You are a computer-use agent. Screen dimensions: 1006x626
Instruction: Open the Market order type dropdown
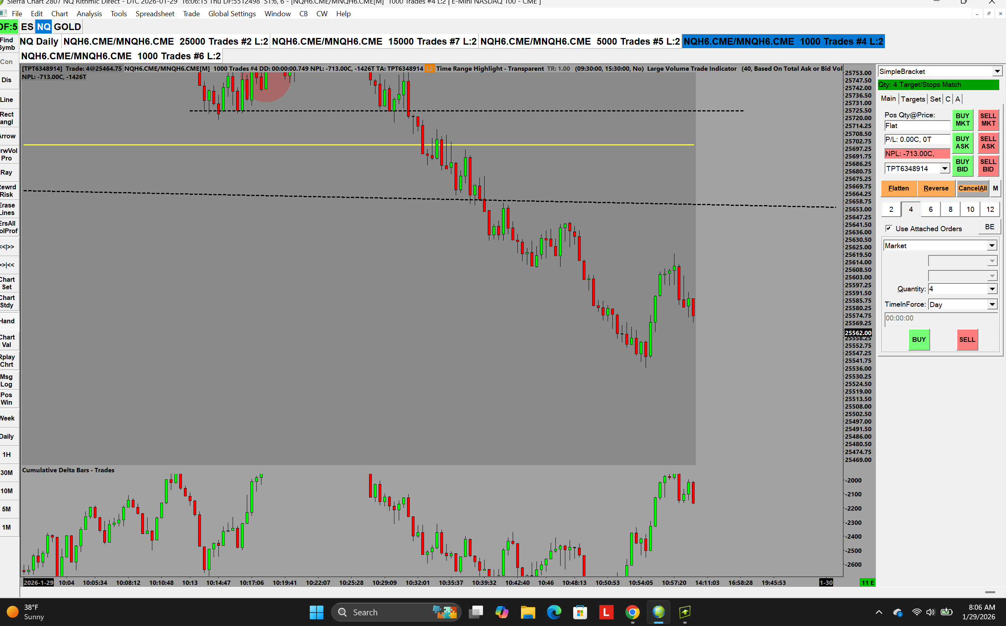(x=991, y=246)
